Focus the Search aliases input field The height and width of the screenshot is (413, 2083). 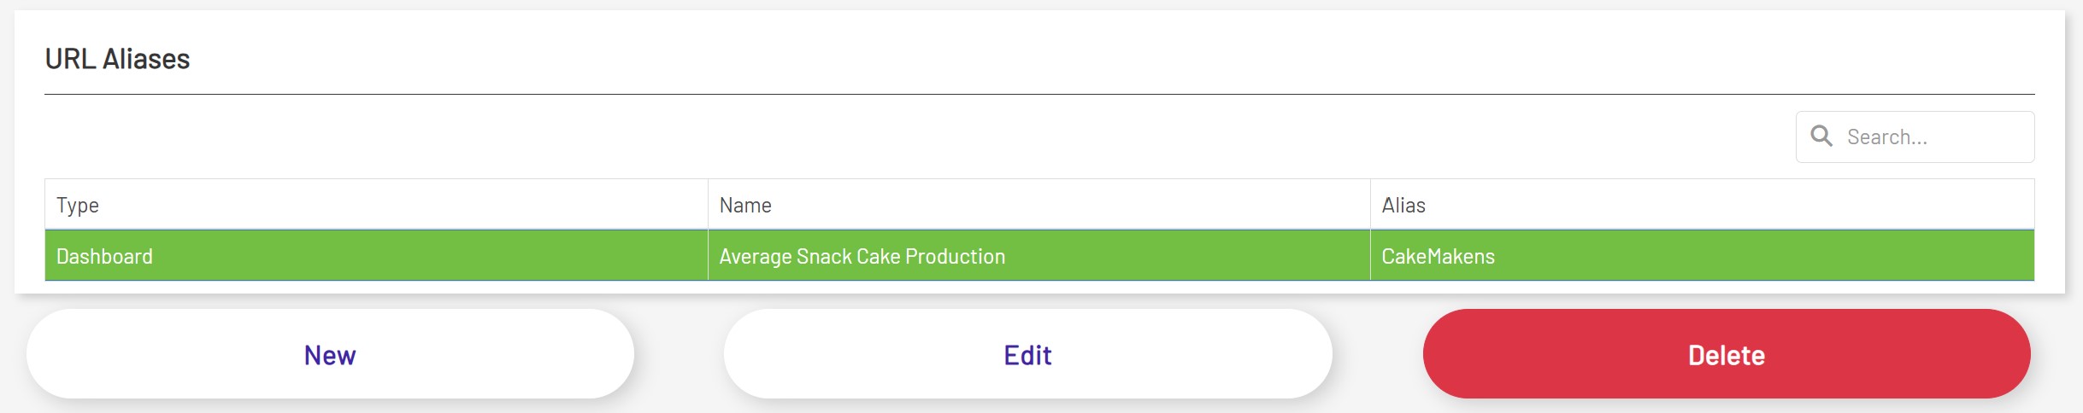point(1932,137)
